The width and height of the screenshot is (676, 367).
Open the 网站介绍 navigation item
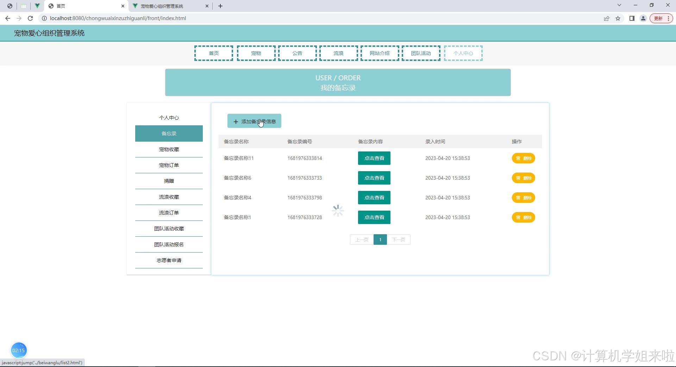(380, 53)
